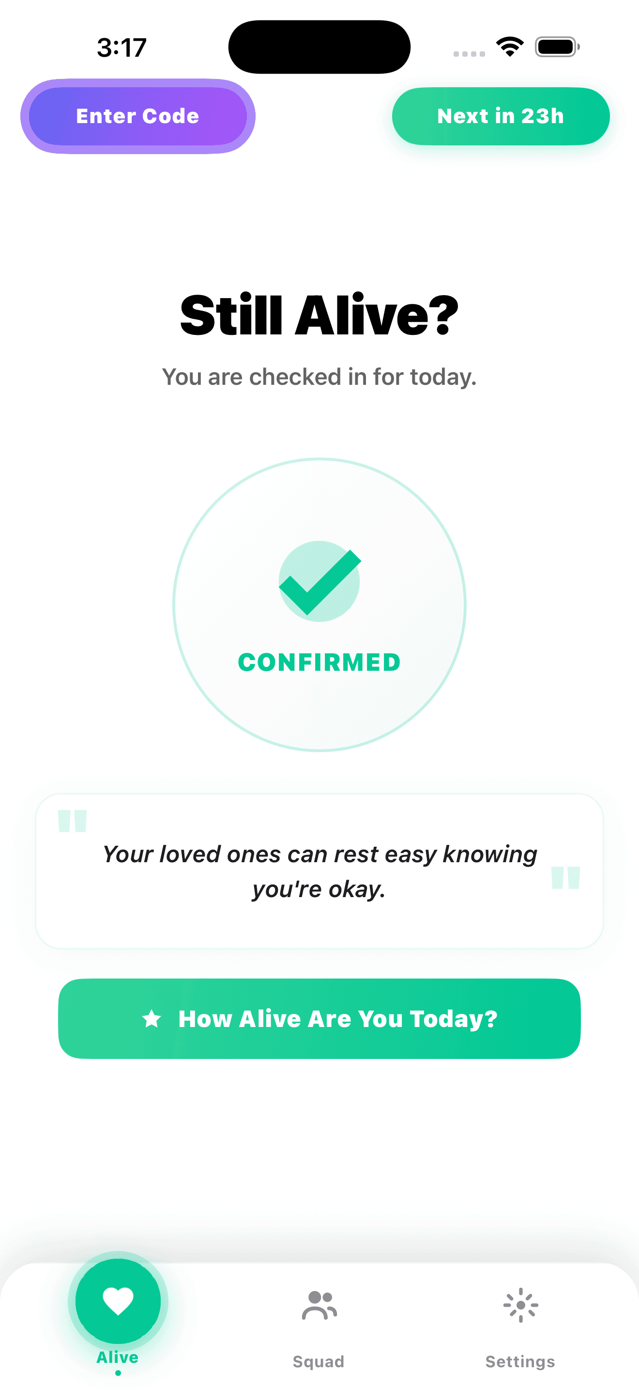Click the loved ones quote text
639x1390 pixels.
319,871
